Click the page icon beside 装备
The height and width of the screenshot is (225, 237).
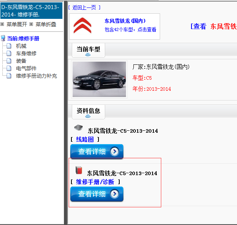pos(9,61)
